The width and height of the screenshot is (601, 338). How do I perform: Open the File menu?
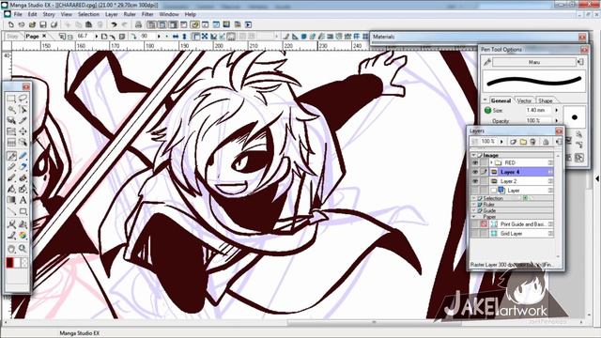click(18, 15)
